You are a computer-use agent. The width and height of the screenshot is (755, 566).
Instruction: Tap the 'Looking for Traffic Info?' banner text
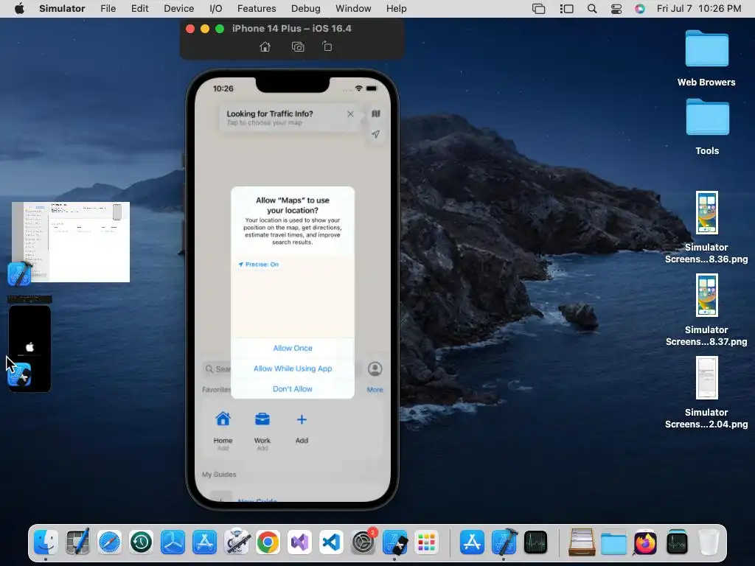[x=270, y=113]
